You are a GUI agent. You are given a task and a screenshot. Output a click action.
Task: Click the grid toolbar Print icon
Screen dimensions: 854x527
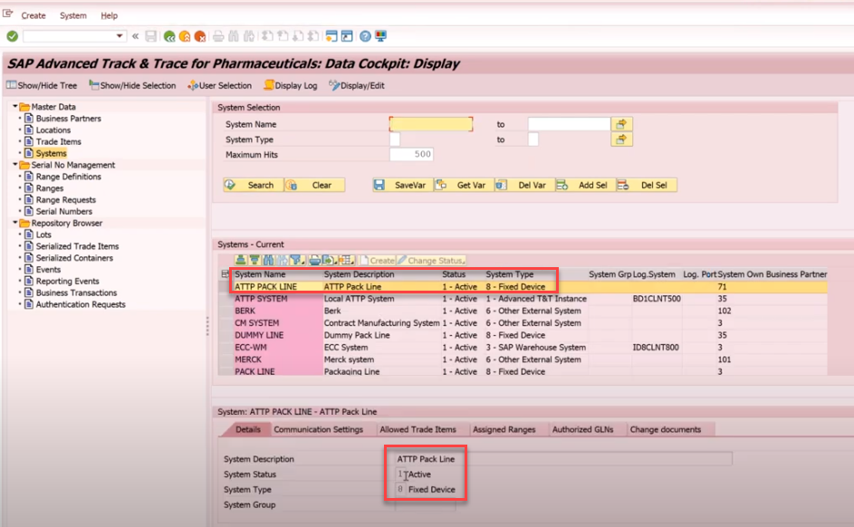click(x=314, y=260)
